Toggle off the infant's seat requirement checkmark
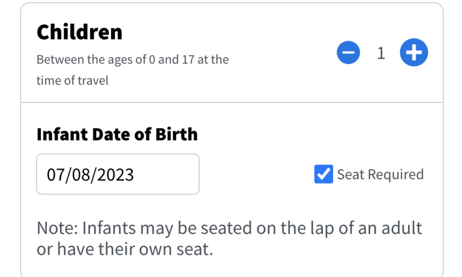This screenshot has height=277, width=462. [x=323, y=174]
